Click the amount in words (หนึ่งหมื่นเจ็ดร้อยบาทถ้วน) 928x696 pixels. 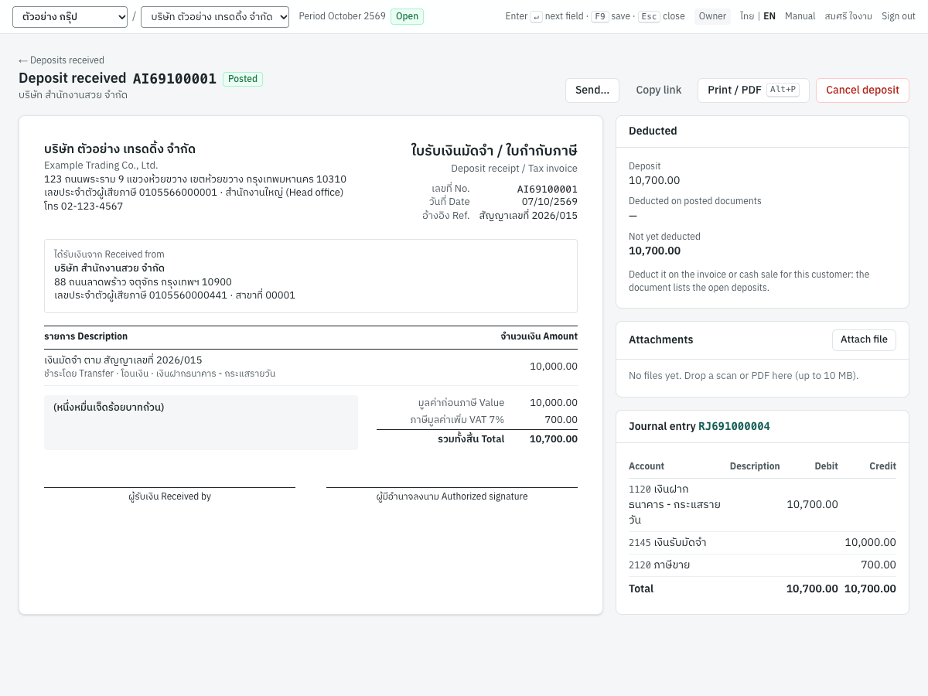click(x=108, y=408)
